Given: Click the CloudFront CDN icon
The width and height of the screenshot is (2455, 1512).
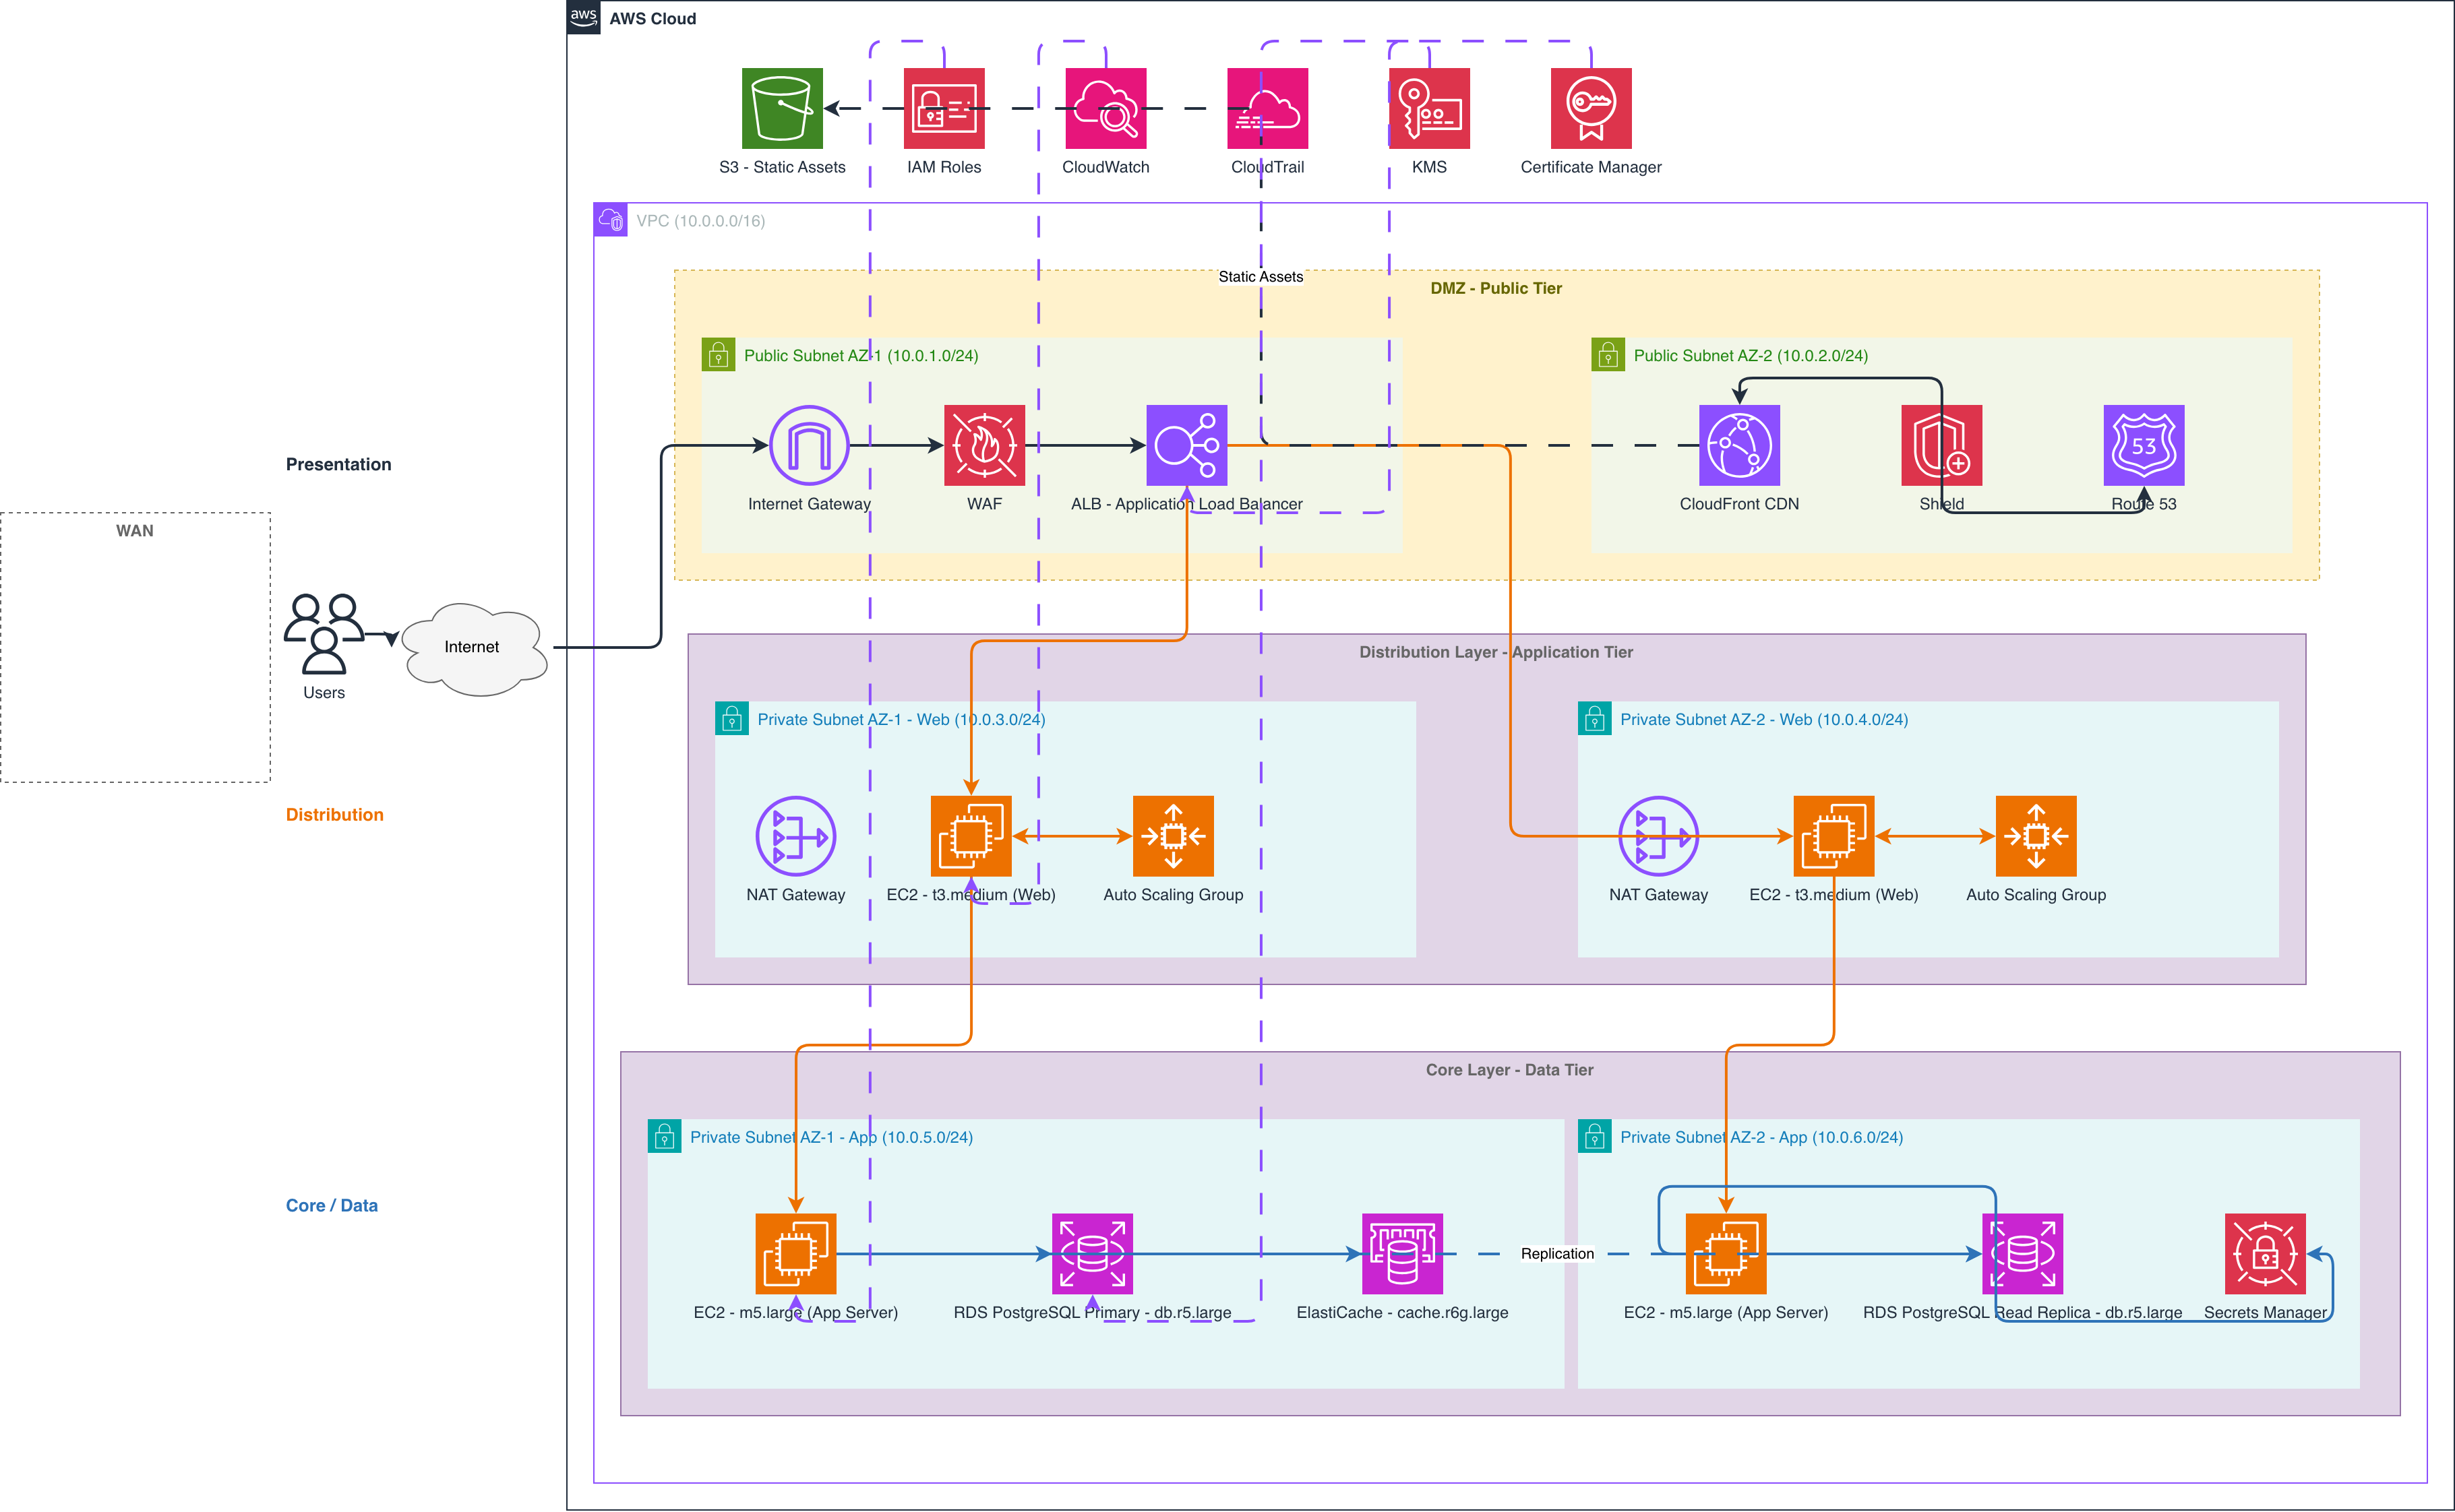Looking at the screenshot, I should pos(1740,445).
